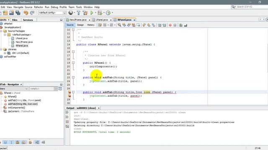Switch to the Files tab
Screen dimensions: 268x150
[15, 20]
